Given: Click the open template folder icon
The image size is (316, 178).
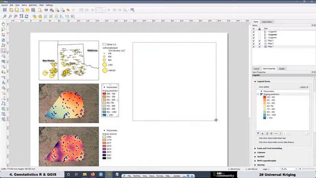Looking at the screenshot, I should tap(28, 10).
